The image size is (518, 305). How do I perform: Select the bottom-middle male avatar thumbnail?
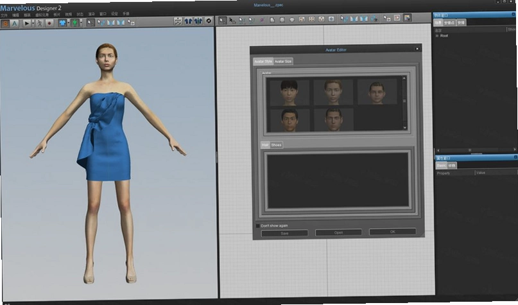click(x=333, y=119)
